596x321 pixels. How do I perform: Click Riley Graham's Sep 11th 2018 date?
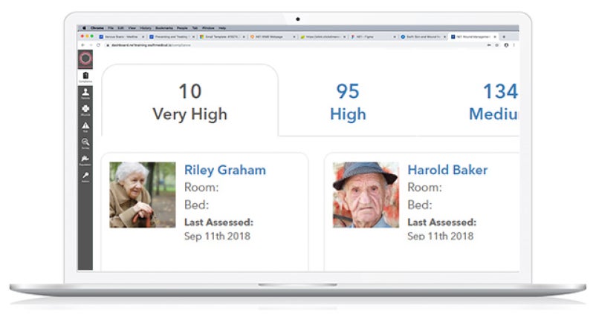pyautogui.click(x=217, y=236)
